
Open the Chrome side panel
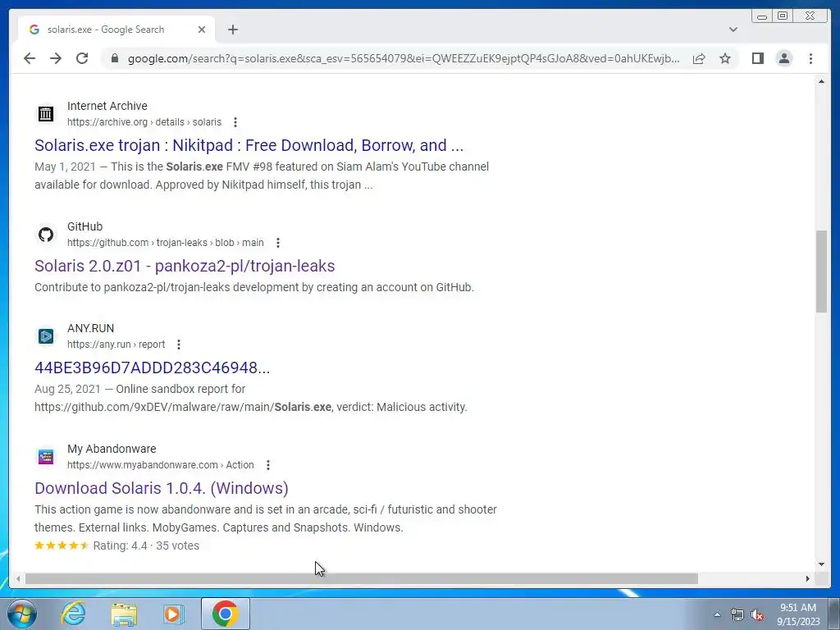coord(757,58)
